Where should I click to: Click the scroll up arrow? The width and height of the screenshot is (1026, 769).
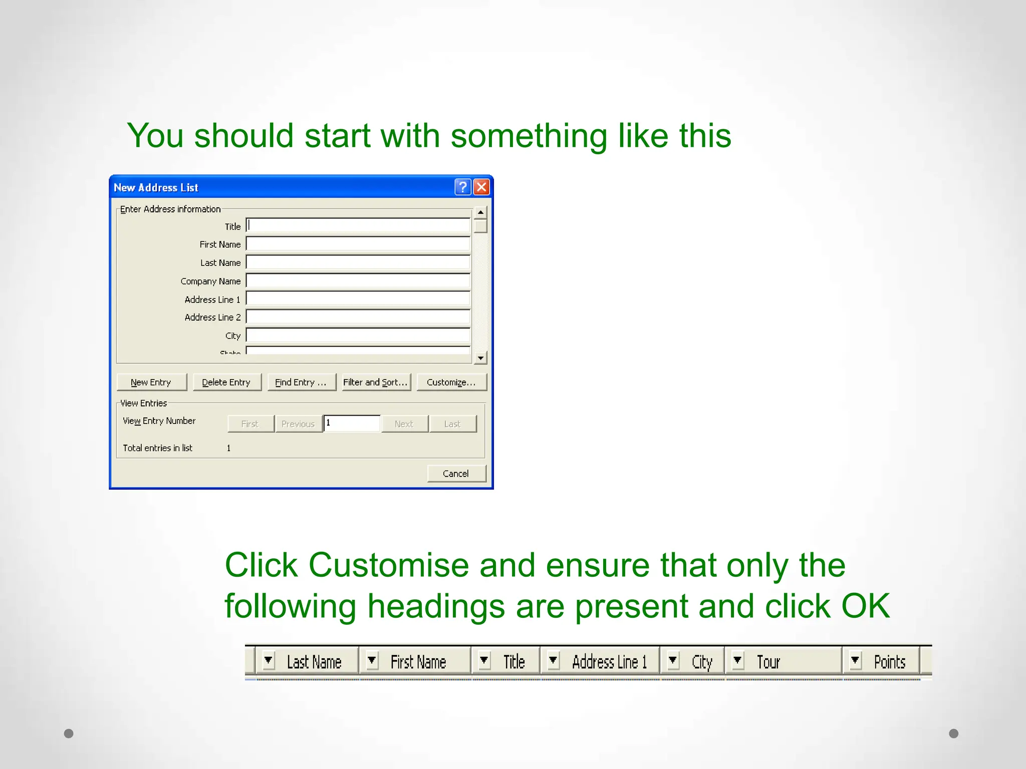point(480,212)
